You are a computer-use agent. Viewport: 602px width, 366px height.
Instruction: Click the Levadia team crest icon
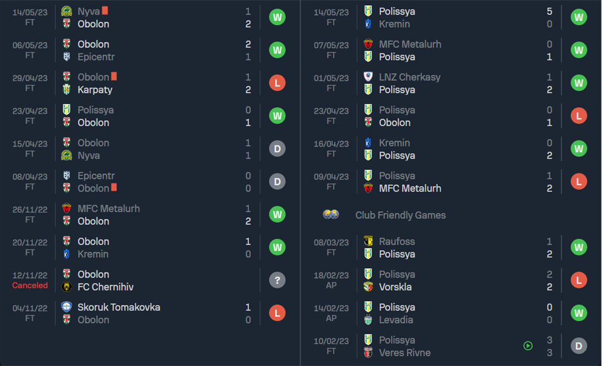tap(368, 320)
